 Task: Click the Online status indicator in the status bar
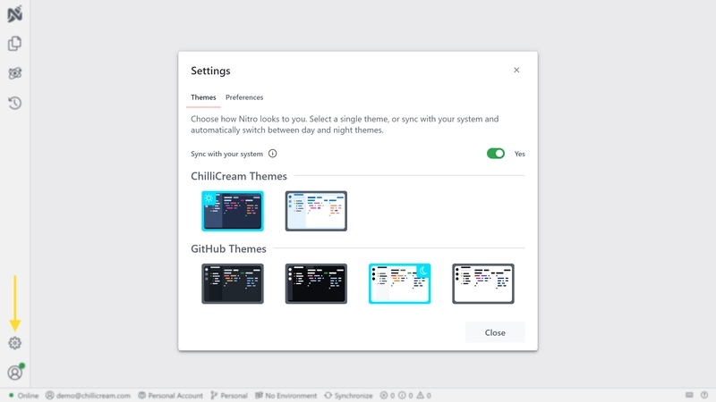click(x=24, y=395)
